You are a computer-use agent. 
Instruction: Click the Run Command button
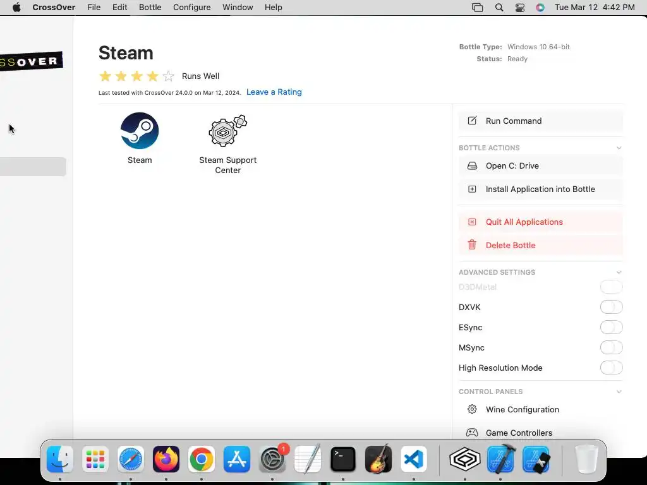pos(541,121)
